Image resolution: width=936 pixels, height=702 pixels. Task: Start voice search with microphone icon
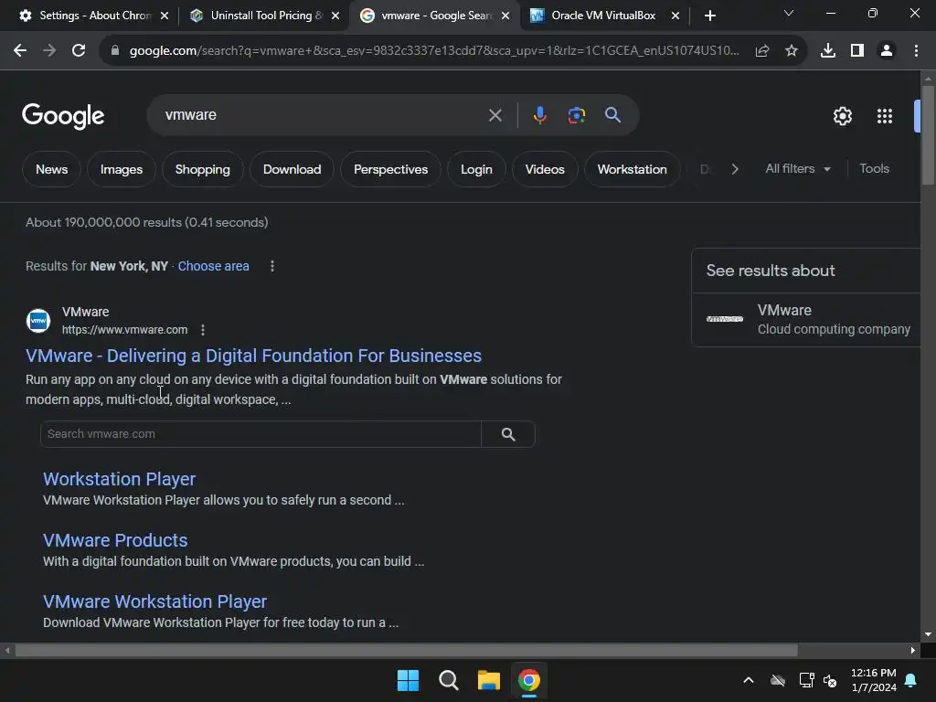pyautogui.click(x=539, y=115)
